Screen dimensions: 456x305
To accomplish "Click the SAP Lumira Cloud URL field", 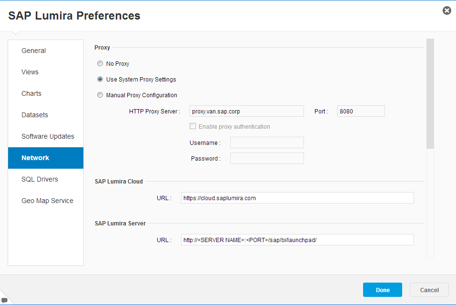I will point(297,198).
